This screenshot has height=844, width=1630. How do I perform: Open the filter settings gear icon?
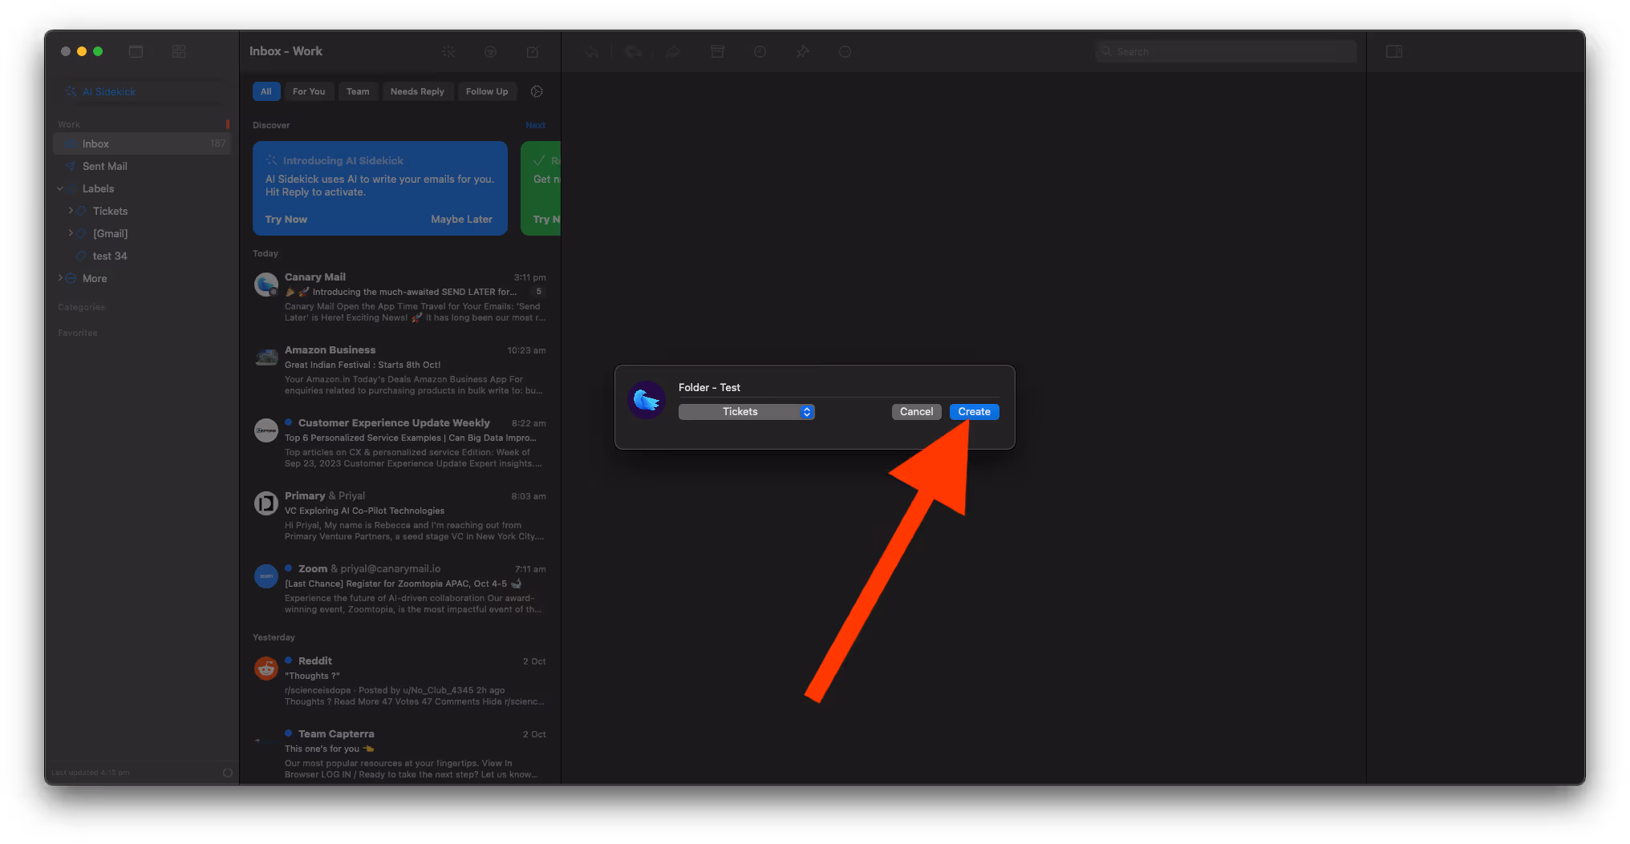pos(537,91)
